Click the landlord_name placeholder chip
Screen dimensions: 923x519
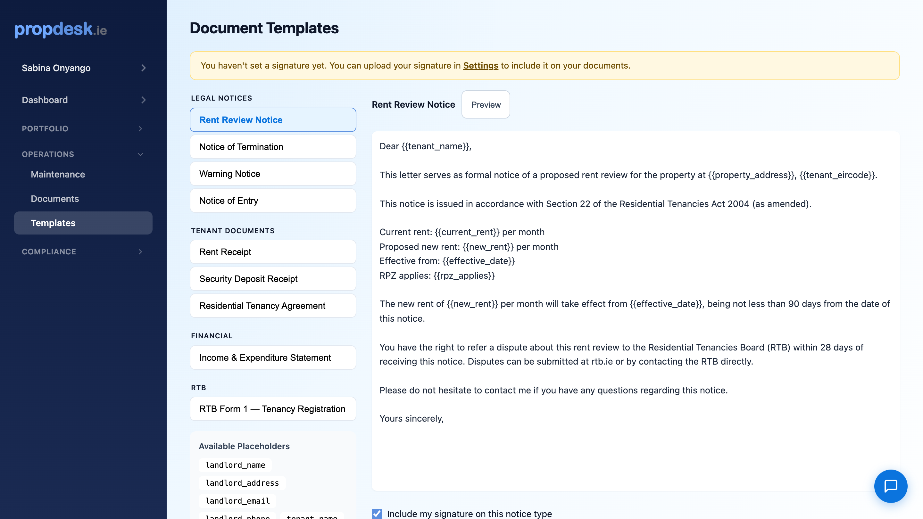pyautogui.click(x=235, y=465)
